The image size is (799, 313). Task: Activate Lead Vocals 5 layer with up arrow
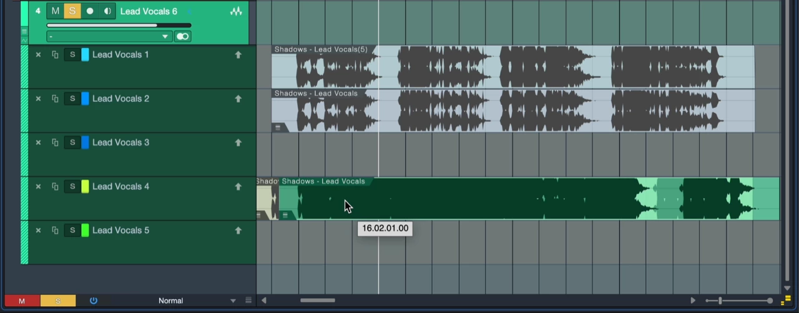tap(238, 231)
